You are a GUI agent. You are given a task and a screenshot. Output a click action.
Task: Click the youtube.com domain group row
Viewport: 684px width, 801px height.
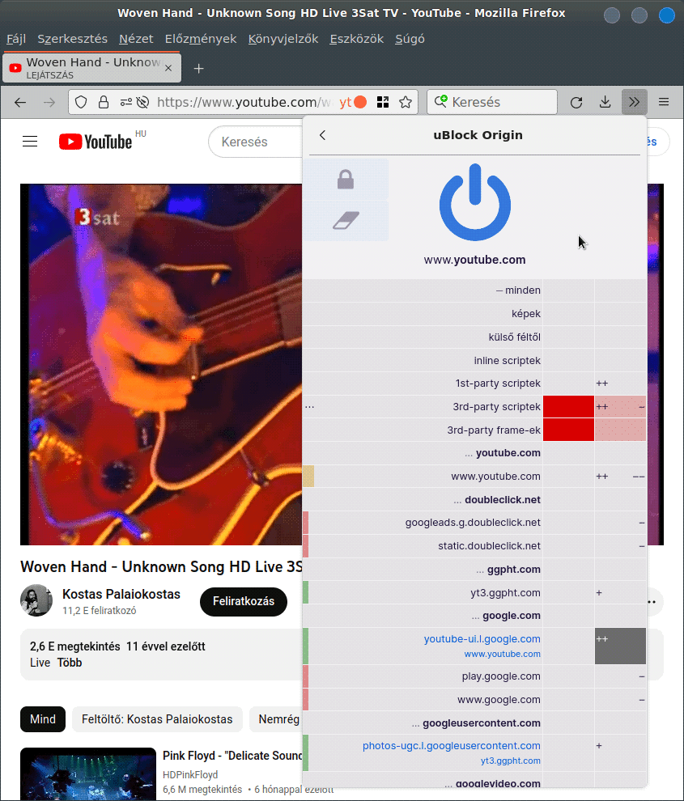point(423,453)
